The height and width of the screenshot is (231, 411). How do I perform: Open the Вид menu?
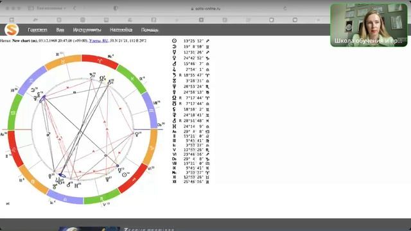coord(60,30)
